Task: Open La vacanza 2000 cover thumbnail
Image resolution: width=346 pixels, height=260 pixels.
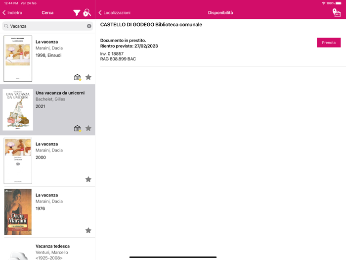Action: (18, 161)
